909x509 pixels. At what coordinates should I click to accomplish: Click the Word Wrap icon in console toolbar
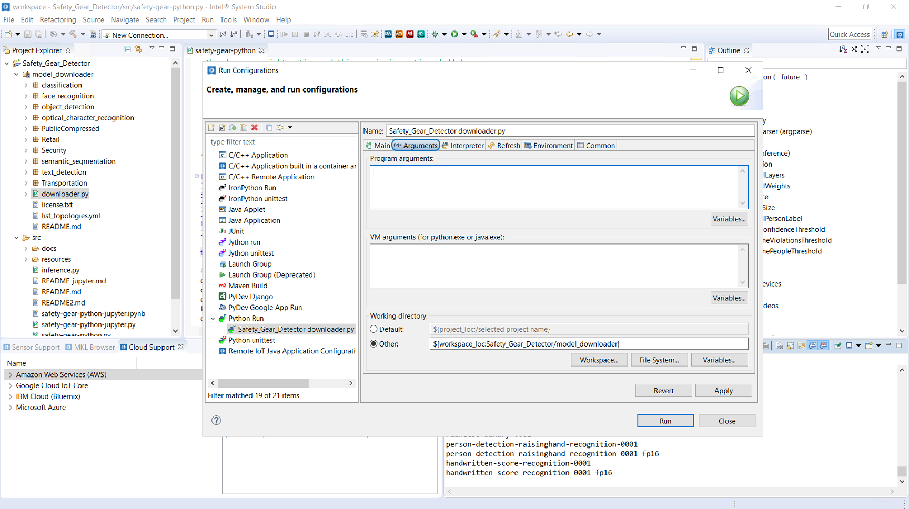[801, 345]
